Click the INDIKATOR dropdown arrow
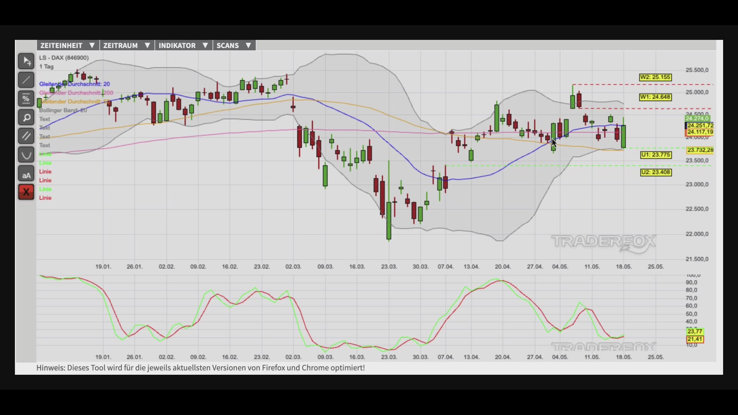This screenshot has width=738, height=415. coord(205,45)
